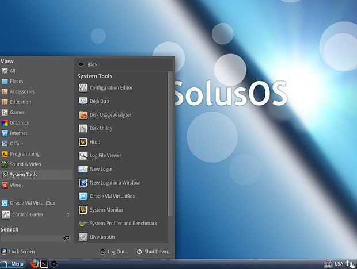Open Control Center entry
The width and height of the screenshot is (357, 269).
tap(36, 215)
